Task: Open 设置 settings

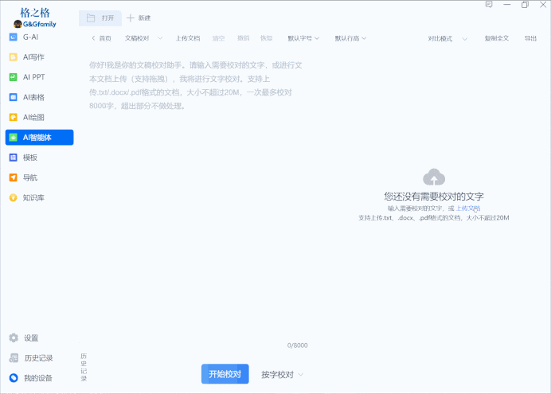Action: [x=30, y=338]
